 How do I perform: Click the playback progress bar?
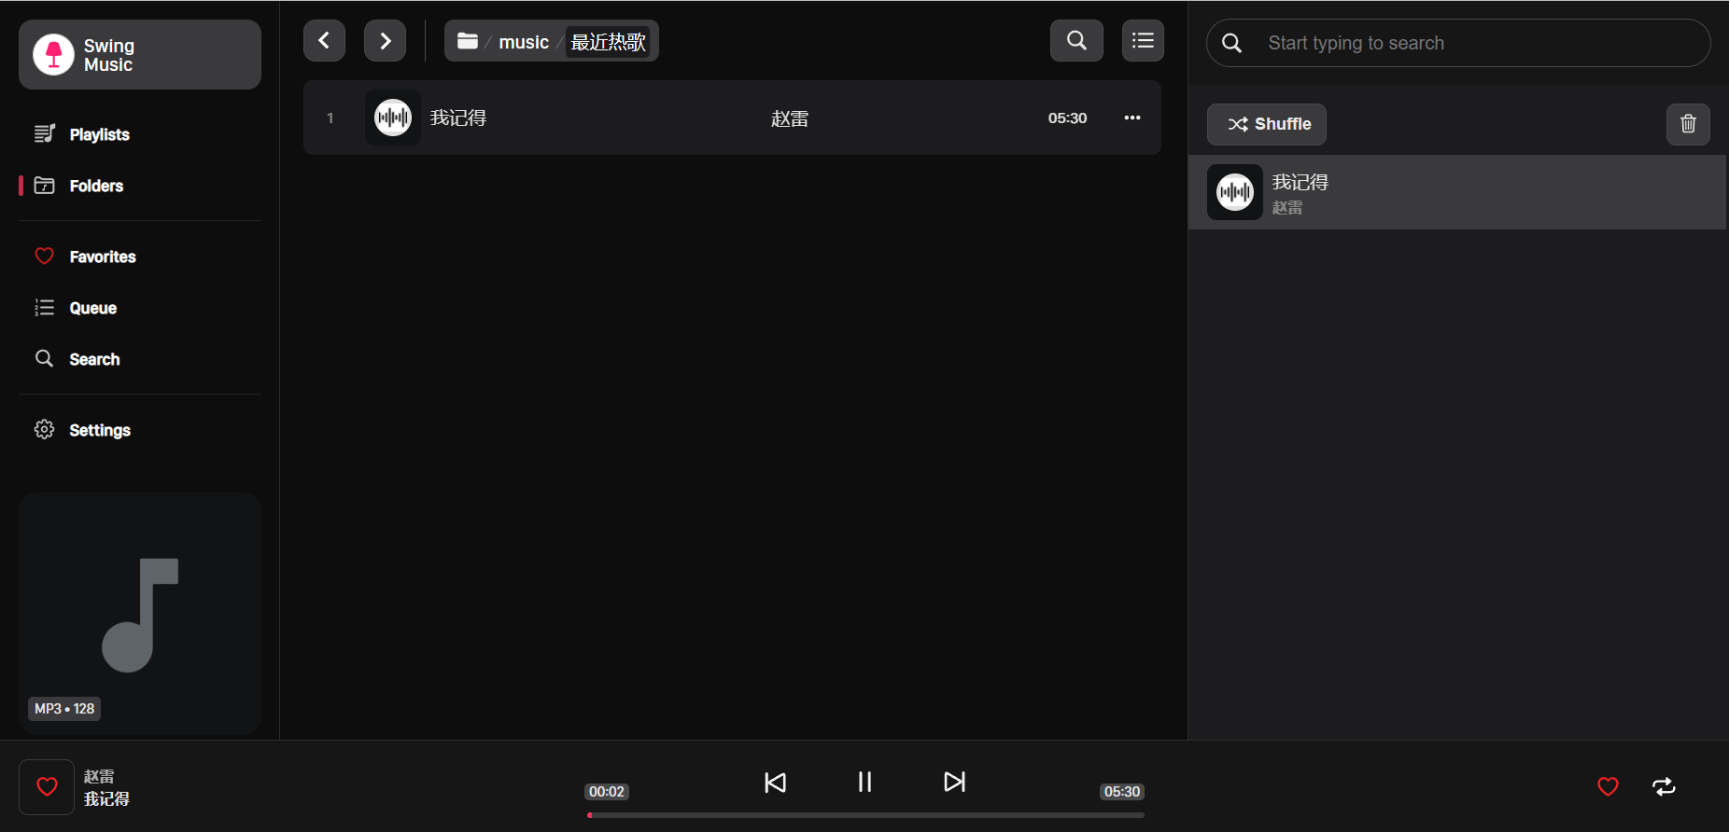point(865,815)
